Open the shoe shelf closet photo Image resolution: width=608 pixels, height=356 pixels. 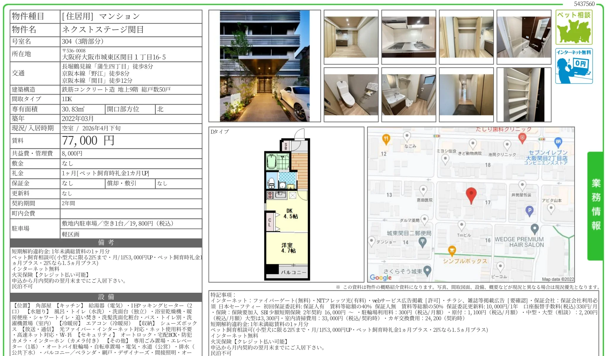[524, 95]
